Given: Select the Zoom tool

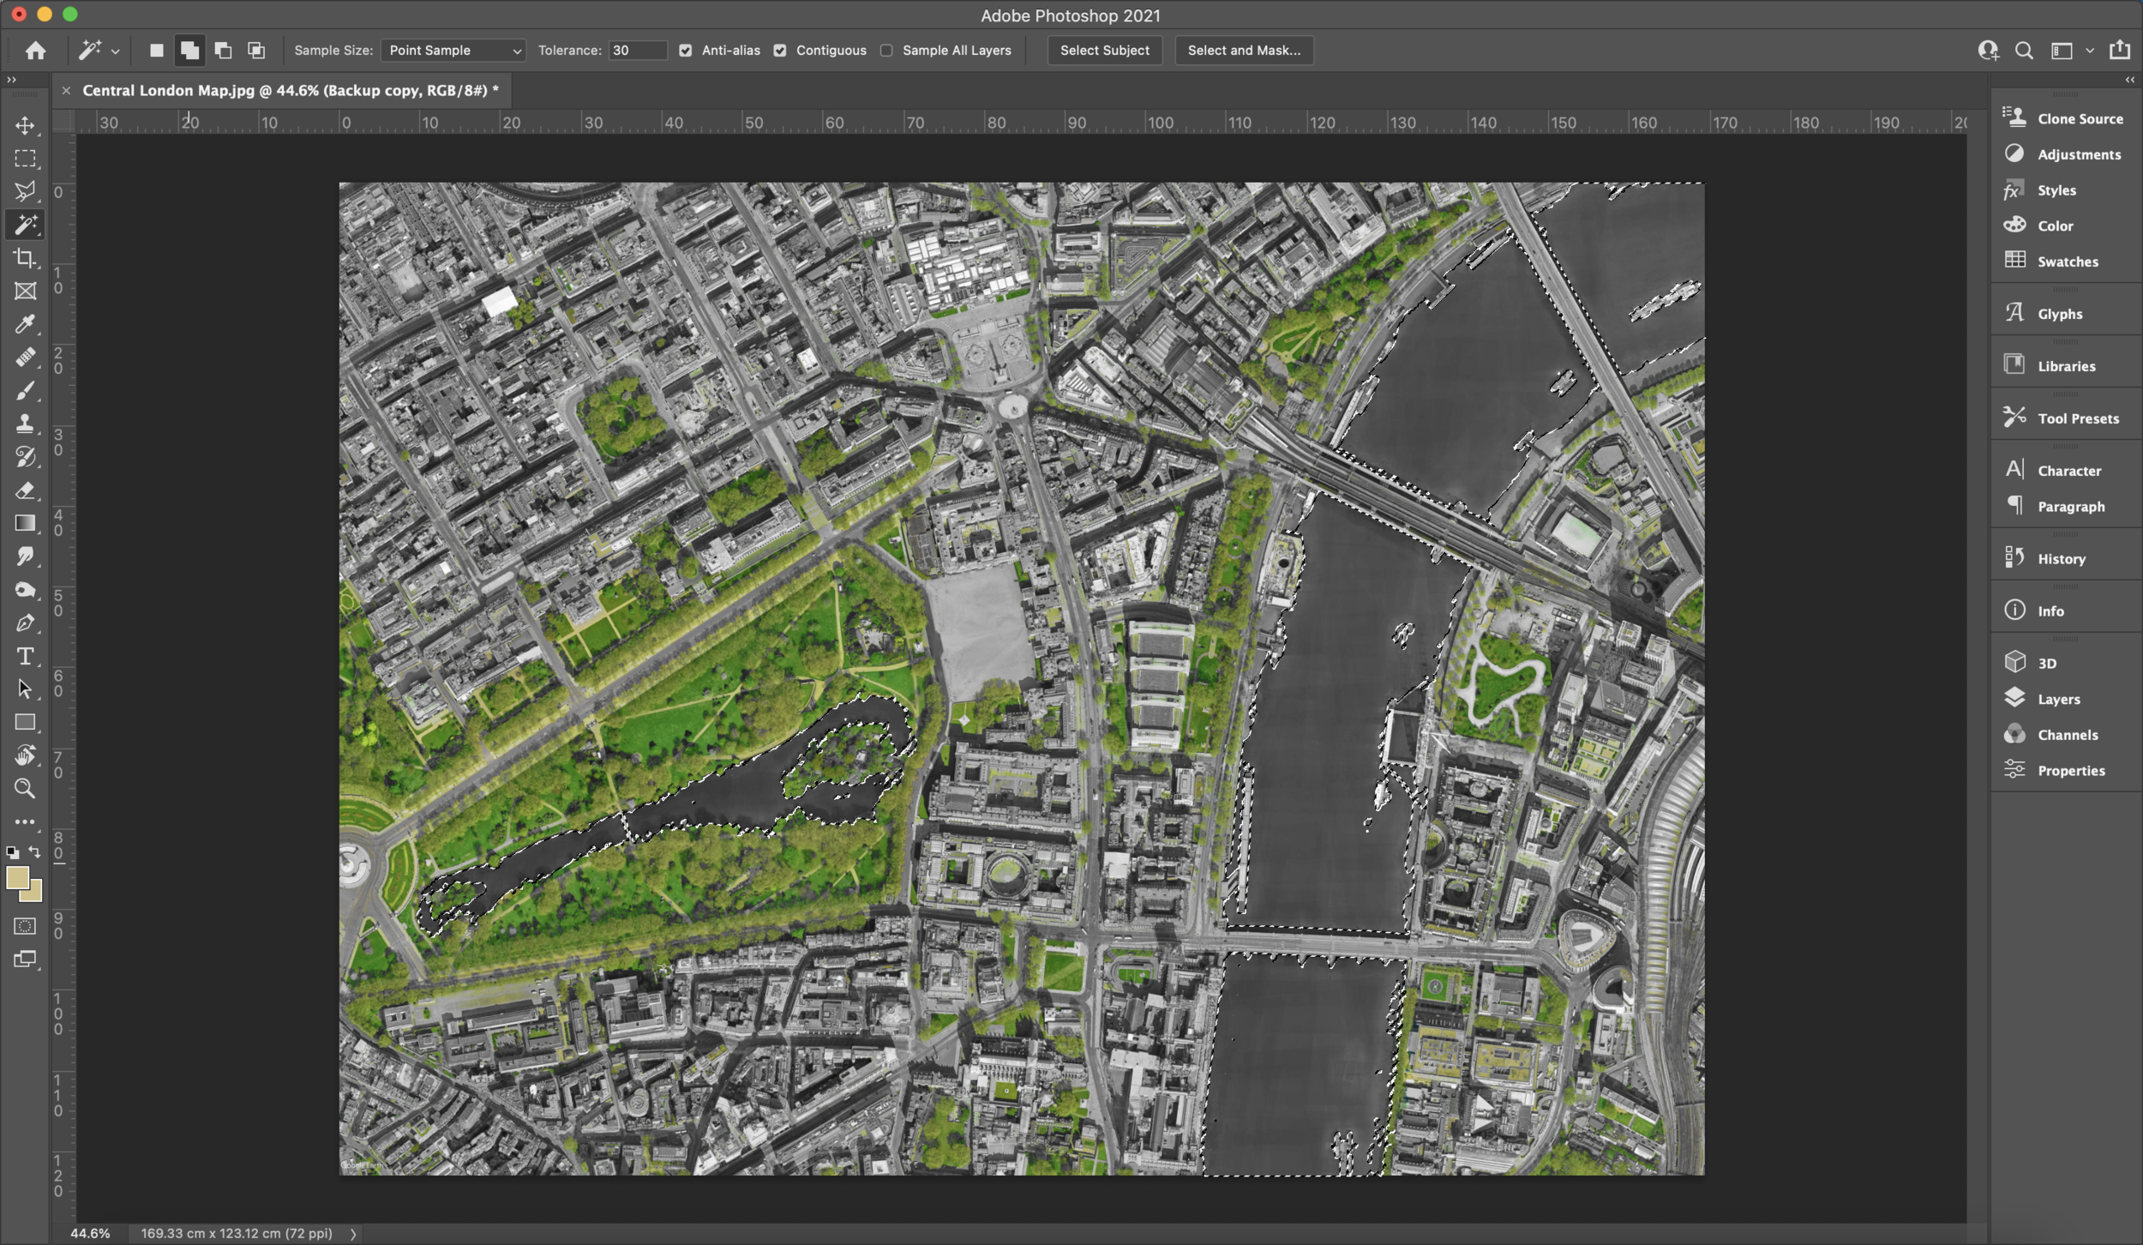Looking at the screenshot, I should [x=25, y=789].
